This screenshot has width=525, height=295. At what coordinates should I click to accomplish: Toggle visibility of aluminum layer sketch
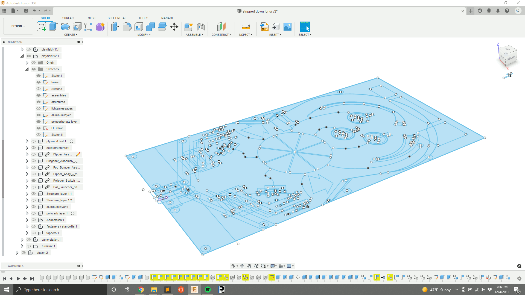(39, 115)
